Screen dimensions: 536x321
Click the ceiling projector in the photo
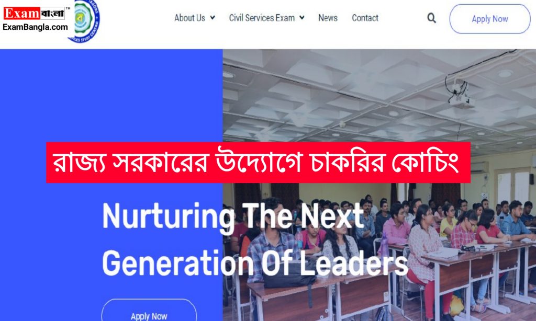click(x=462, y=96)
